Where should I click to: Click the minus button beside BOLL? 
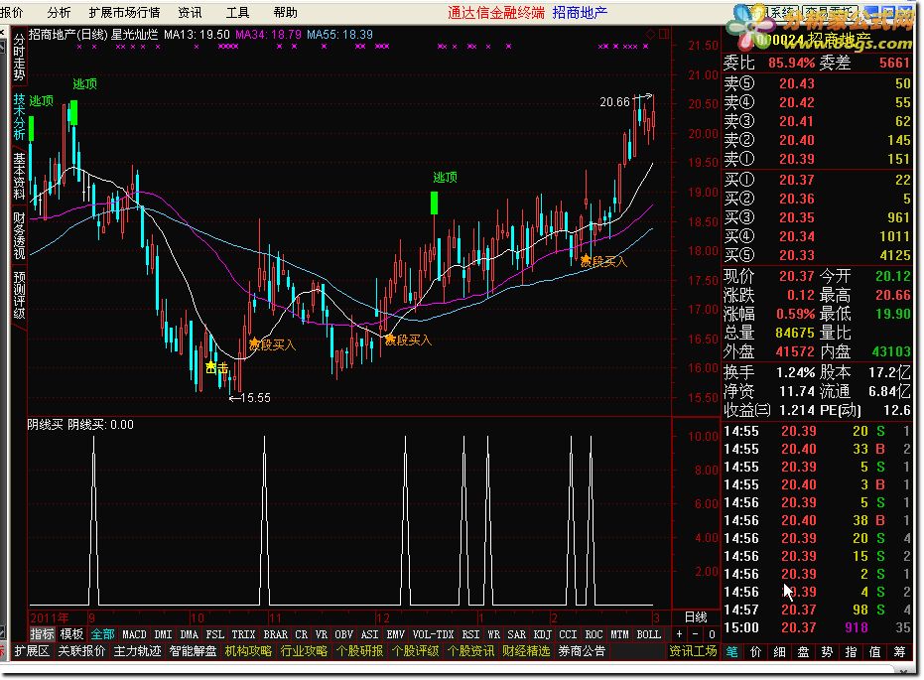click(x=696, y=634)
